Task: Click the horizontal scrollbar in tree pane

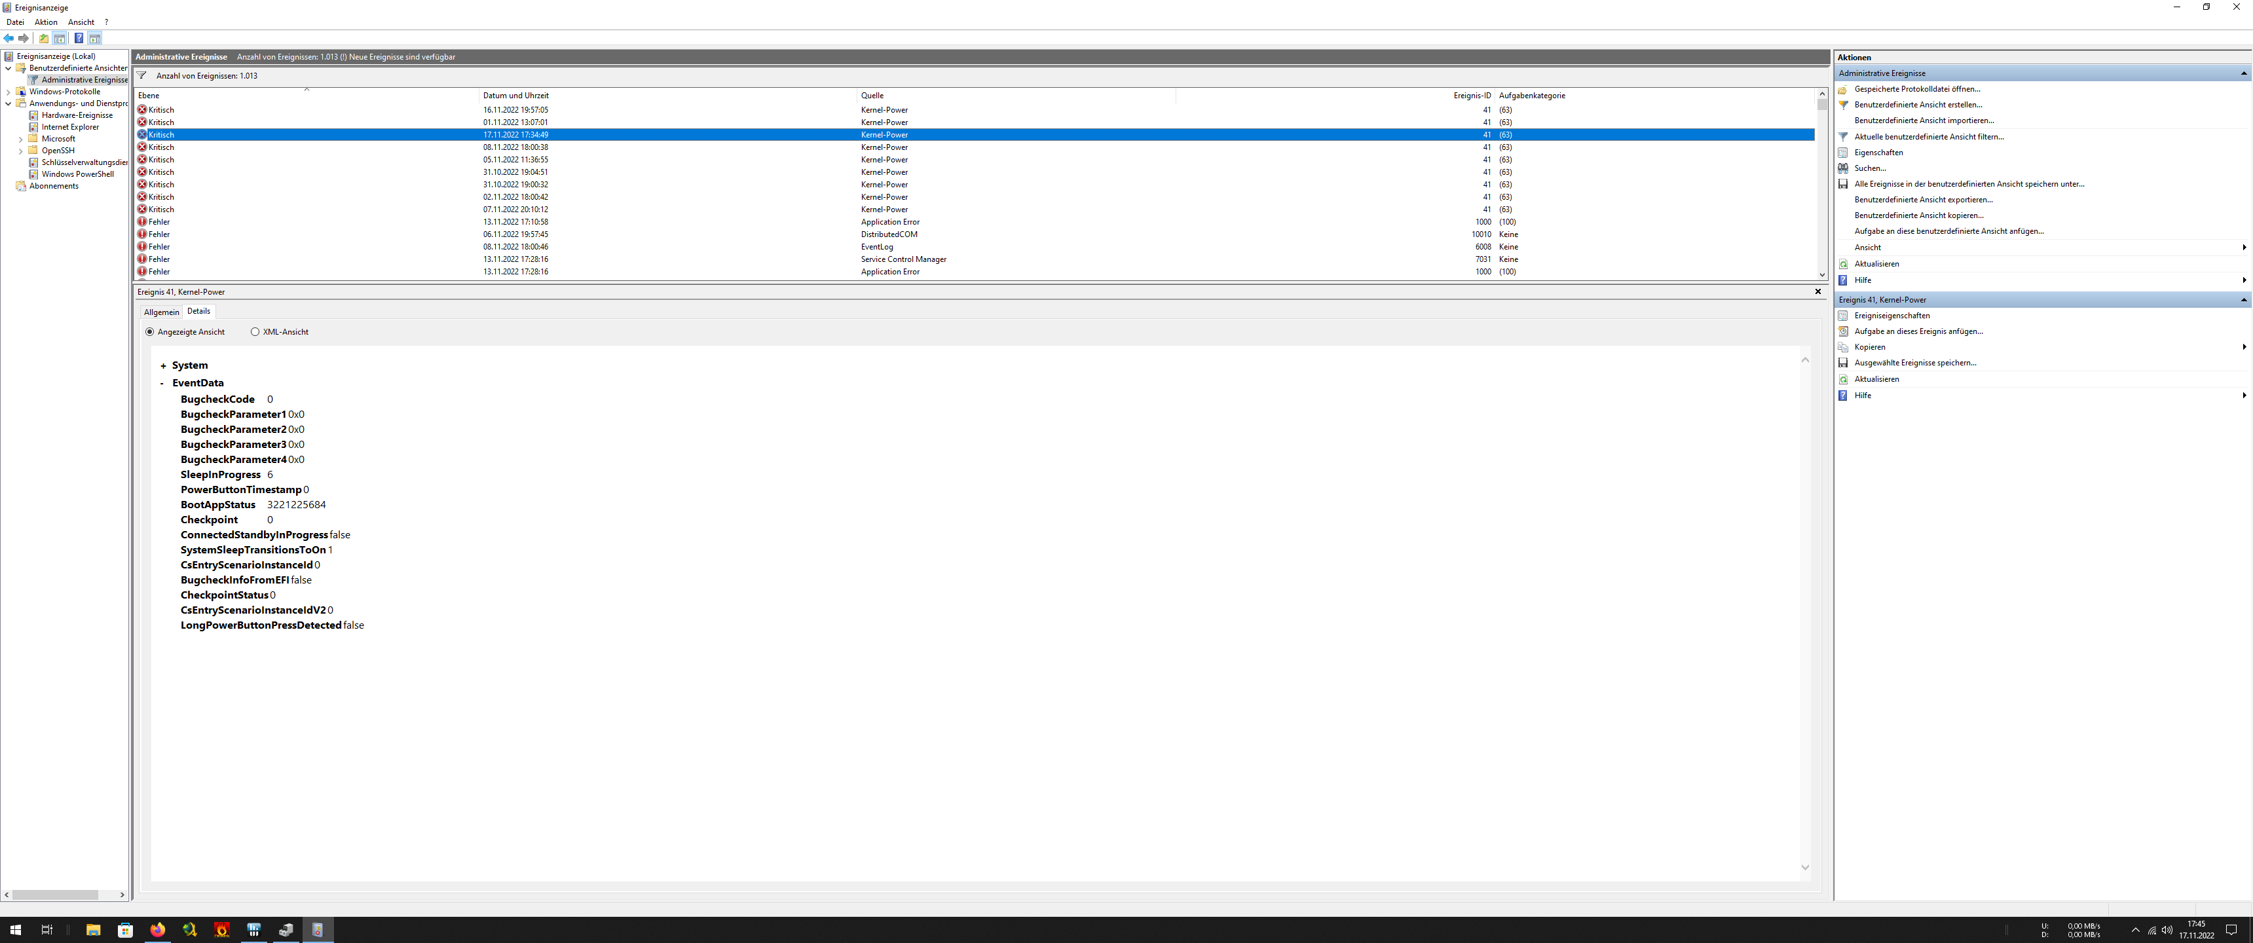Action: (54, 895)
